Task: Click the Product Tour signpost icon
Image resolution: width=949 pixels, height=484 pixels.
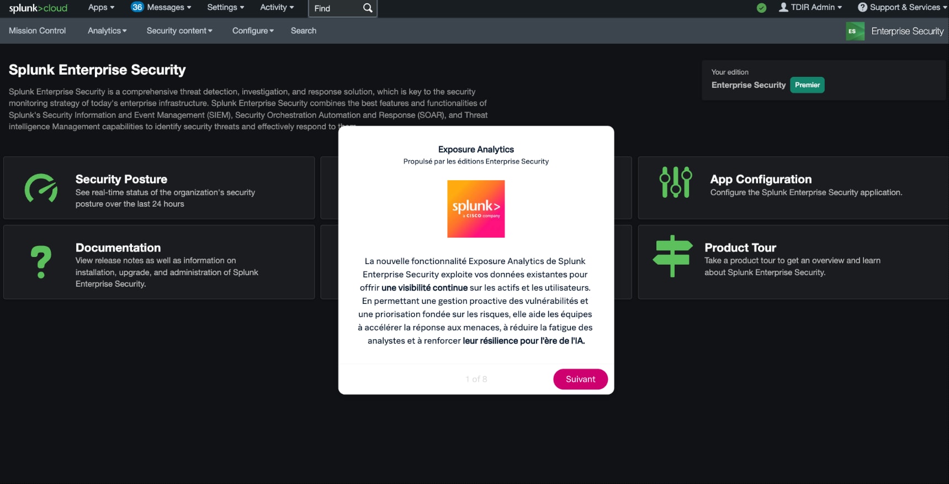Action: (x=672, y=256)
